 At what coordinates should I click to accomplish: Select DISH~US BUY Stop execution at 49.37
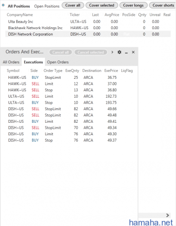(69, 140)
